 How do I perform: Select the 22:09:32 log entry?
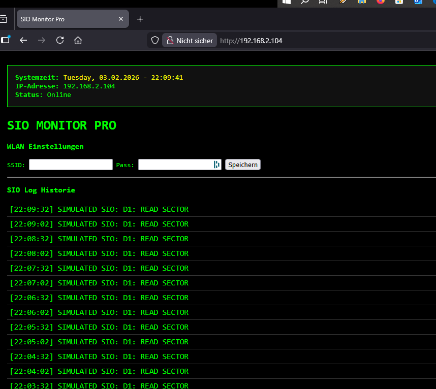99,209
